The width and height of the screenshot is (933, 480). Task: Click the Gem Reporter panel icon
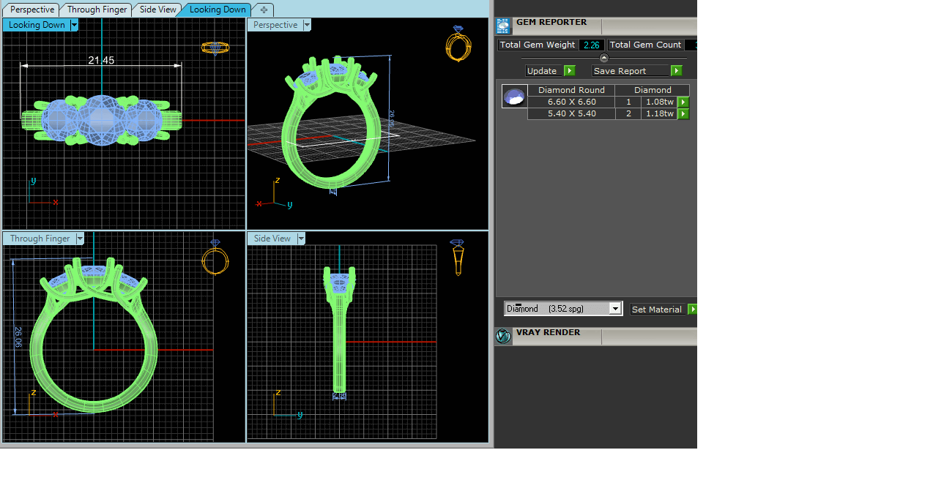click(503, 26)
